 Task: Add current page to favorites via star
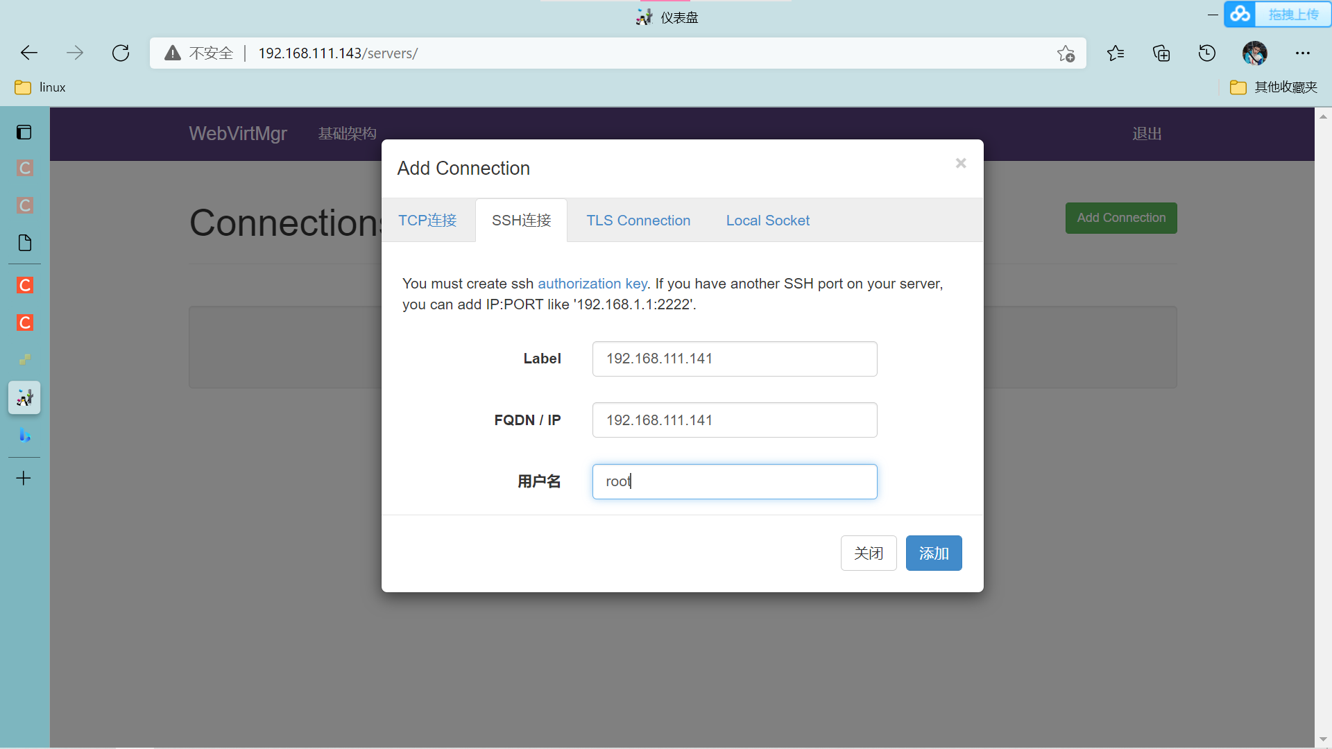pyautogui.click(x=1066, y=53)
